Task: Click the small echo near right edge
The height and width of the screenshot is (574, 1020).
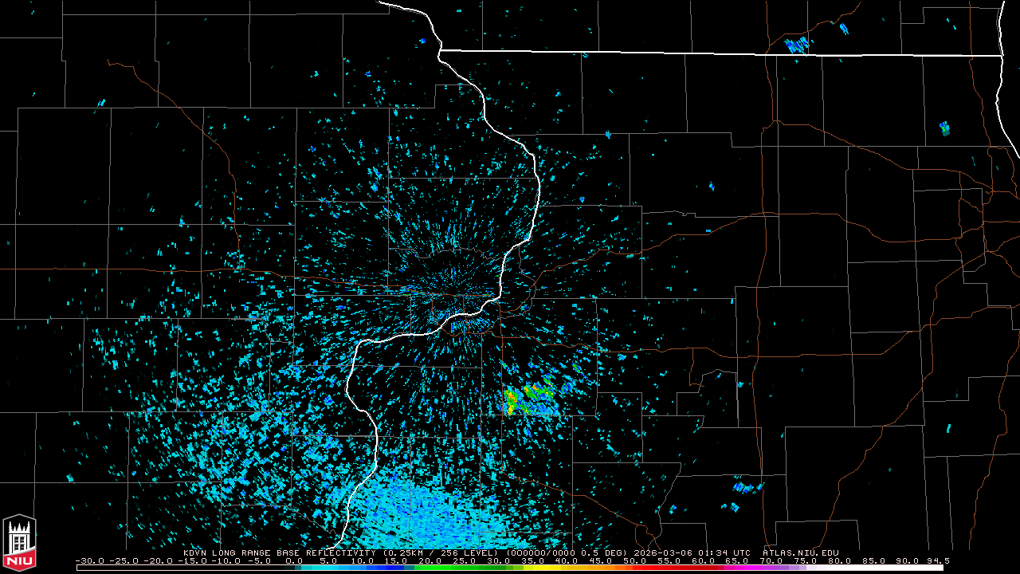Action: coord(944,128)
